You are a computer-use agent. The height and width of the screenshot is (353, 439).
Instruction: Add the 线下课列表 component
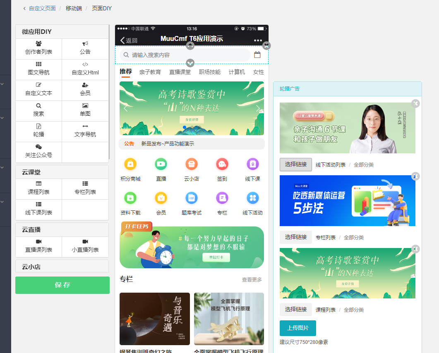38,210
